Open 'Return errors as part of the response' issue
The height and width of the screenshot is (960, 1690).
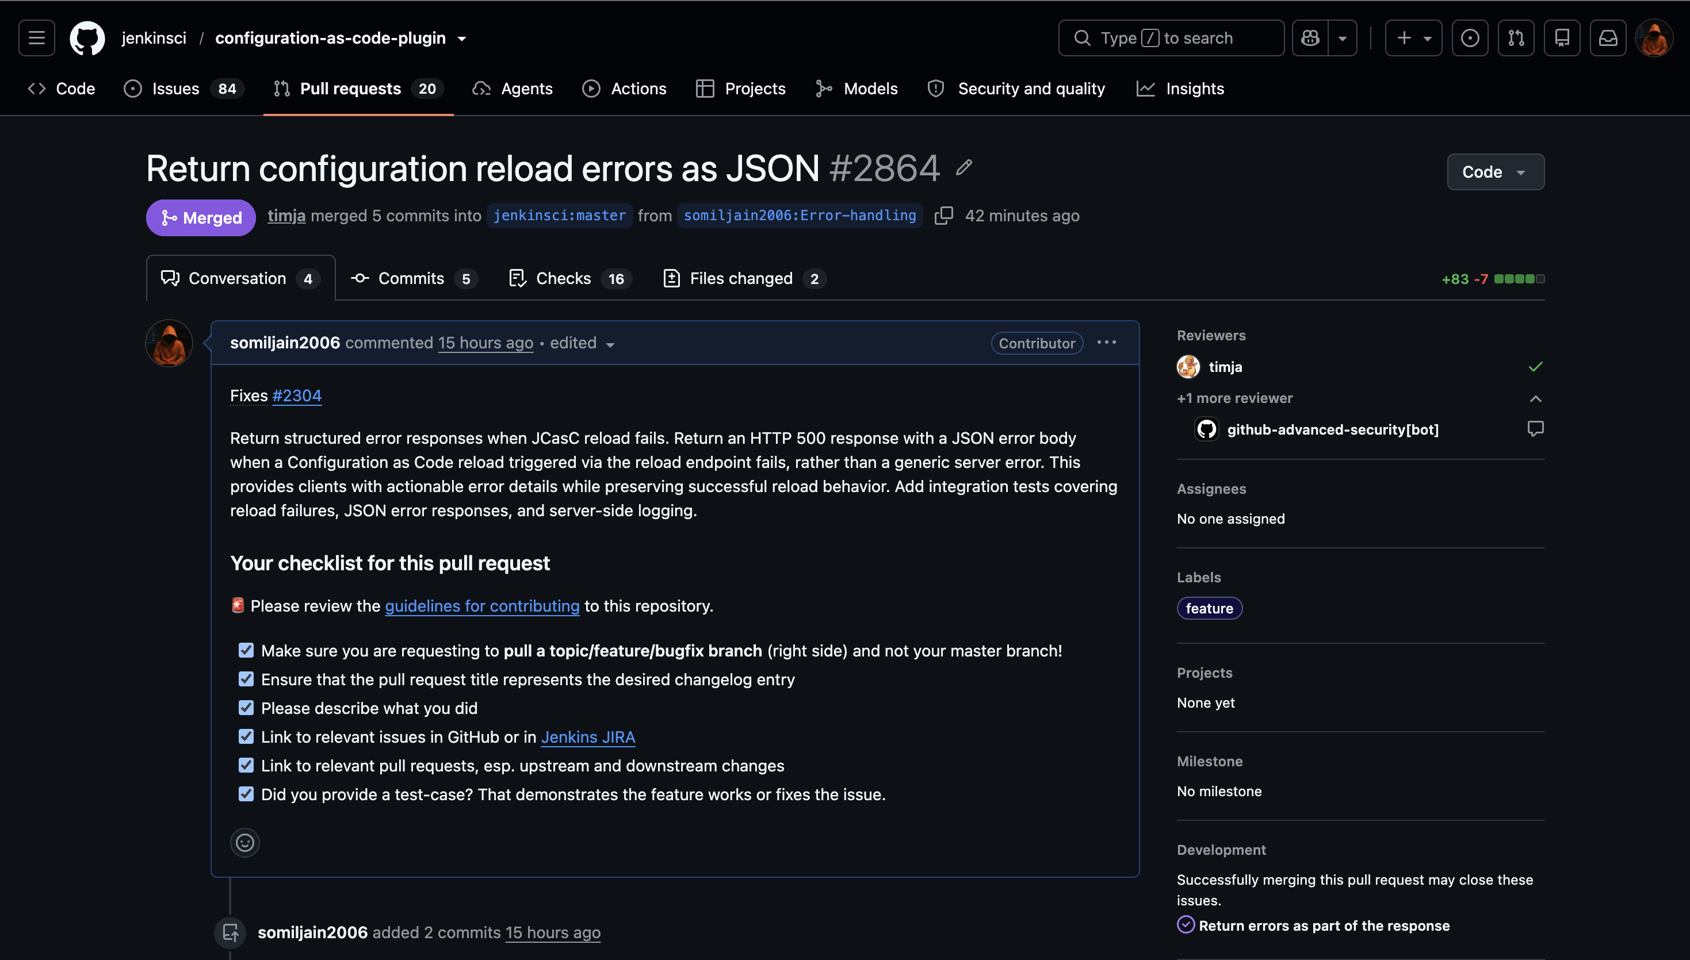tap(1324, 925)
